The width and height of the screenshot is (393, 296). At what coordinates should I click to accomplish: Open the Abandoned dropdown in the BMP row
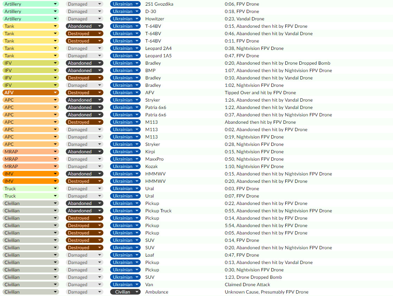84,71
